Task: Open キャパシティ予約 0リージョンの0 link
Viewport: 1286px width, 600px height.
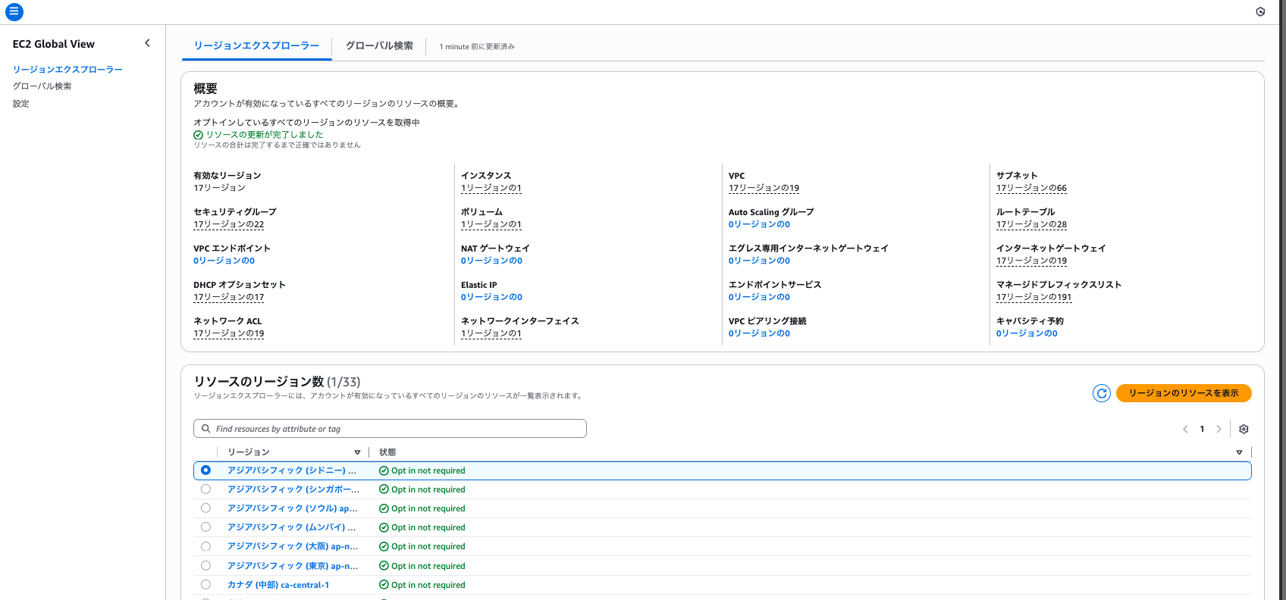Action: [1027, 333]
